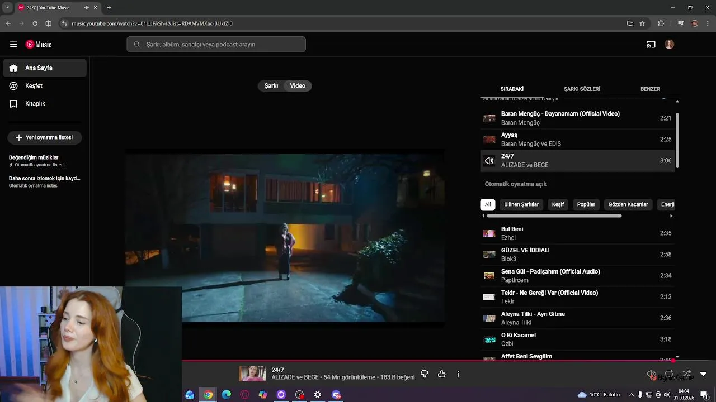Screen dimensions: 716x402
Task: Close the 24/7 YouTube Music tab
Action: 96,8
